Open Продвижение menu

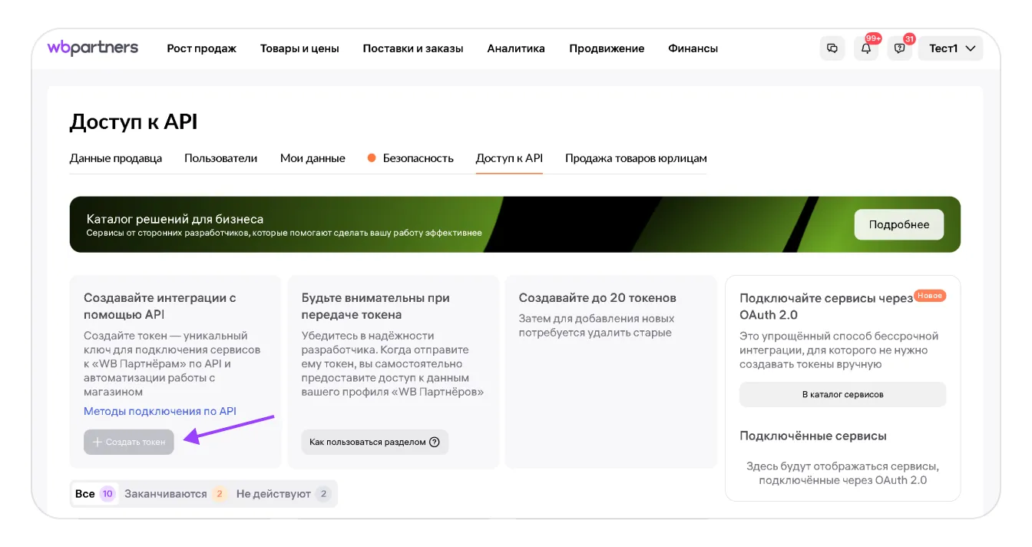[x=607, y=48]
